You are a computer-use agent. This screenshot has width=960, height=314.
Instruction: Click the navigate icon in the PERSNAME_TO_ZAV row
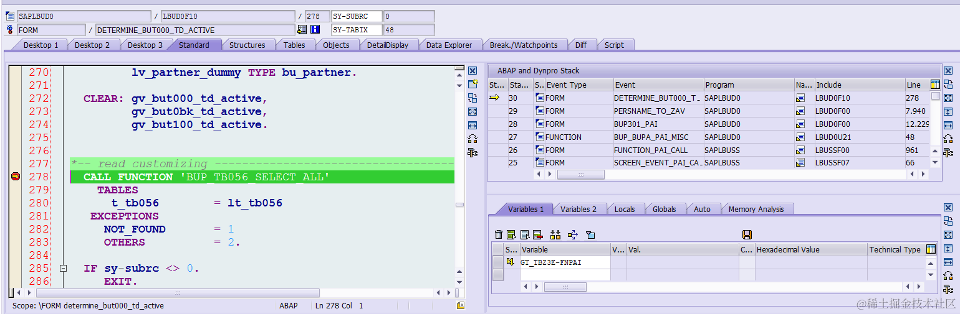[x=800, y=111]
